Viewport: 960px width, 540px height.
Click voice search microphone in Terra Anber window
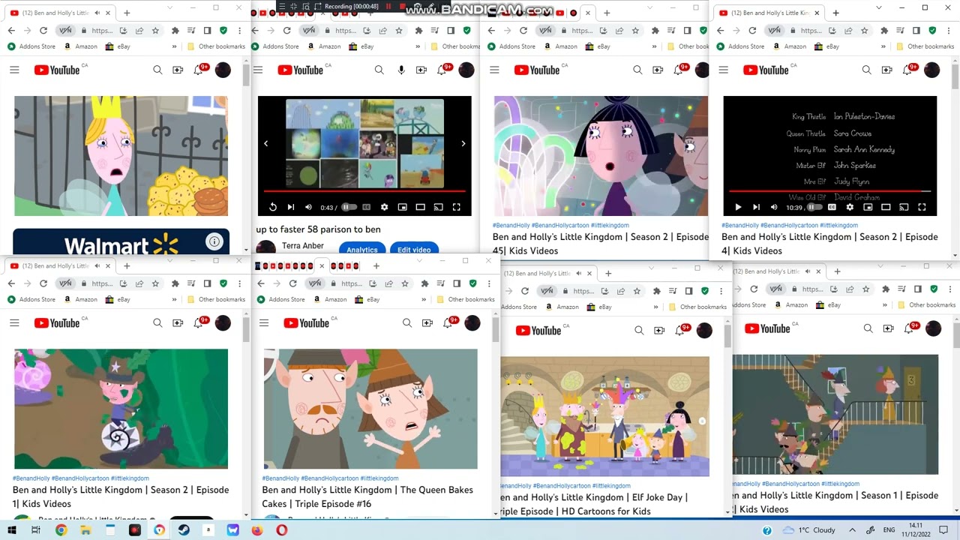[x=401, y=70]
